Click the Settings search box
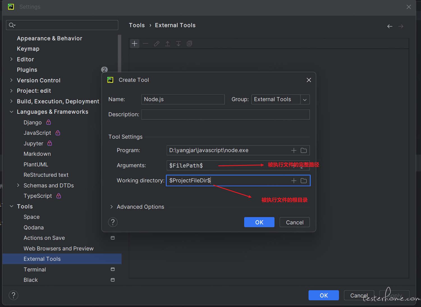 click(x=62, y=25)
